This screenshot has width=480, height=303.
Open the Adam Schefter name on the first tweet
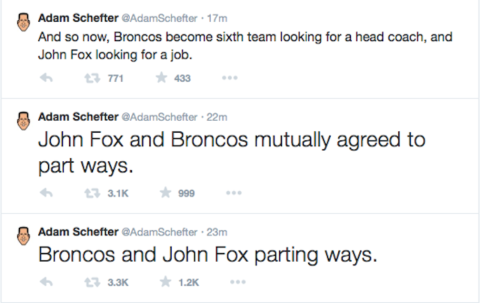point(78,19)
